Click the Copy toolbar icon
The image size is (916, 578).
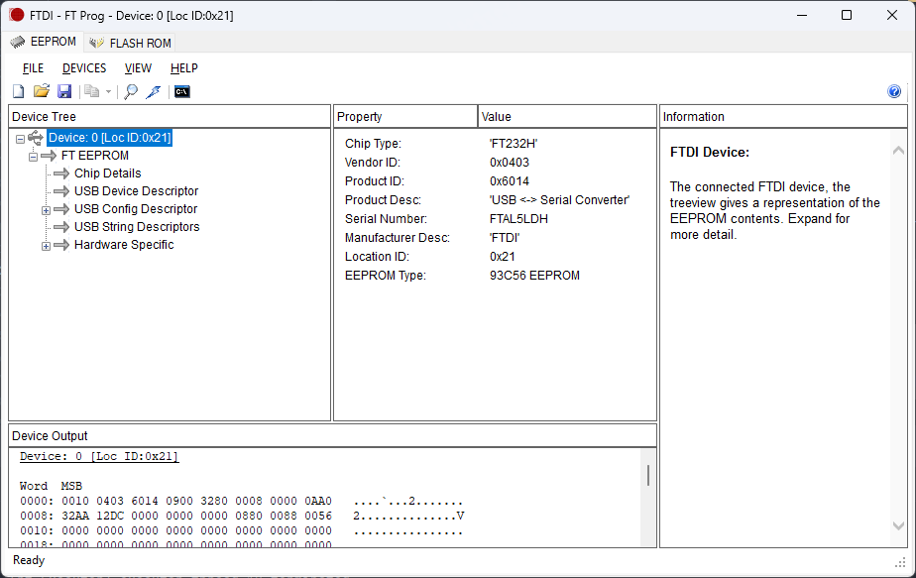(92, 91)
